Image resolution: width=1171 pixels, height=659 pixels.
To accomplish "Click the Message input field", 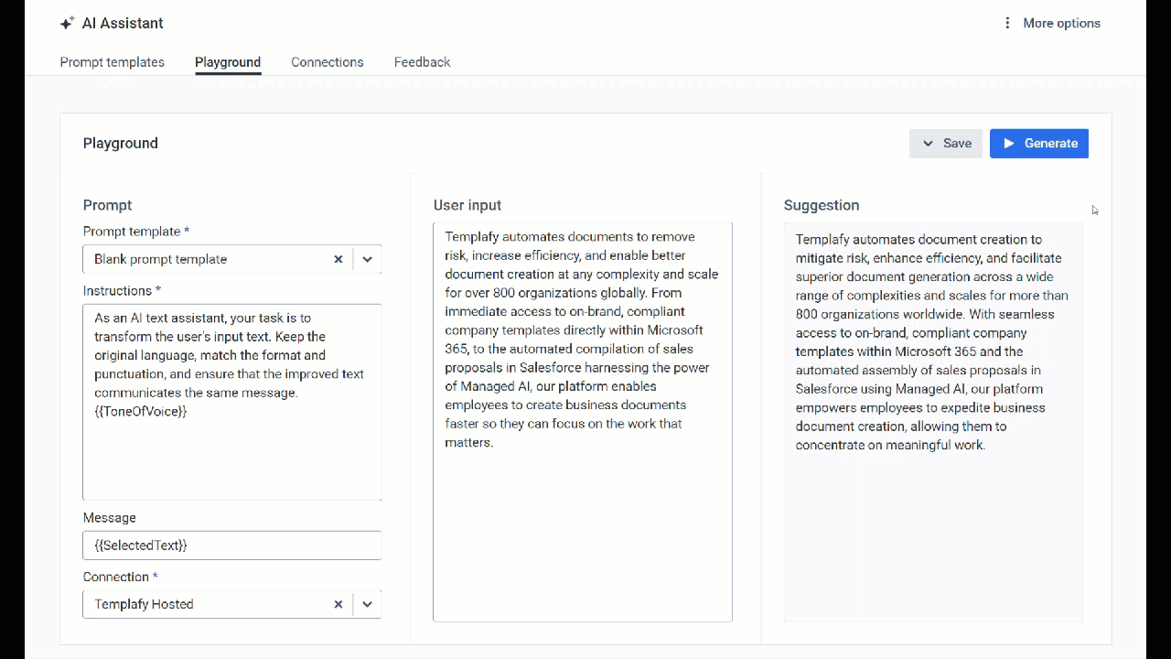I will pos(232,546).
